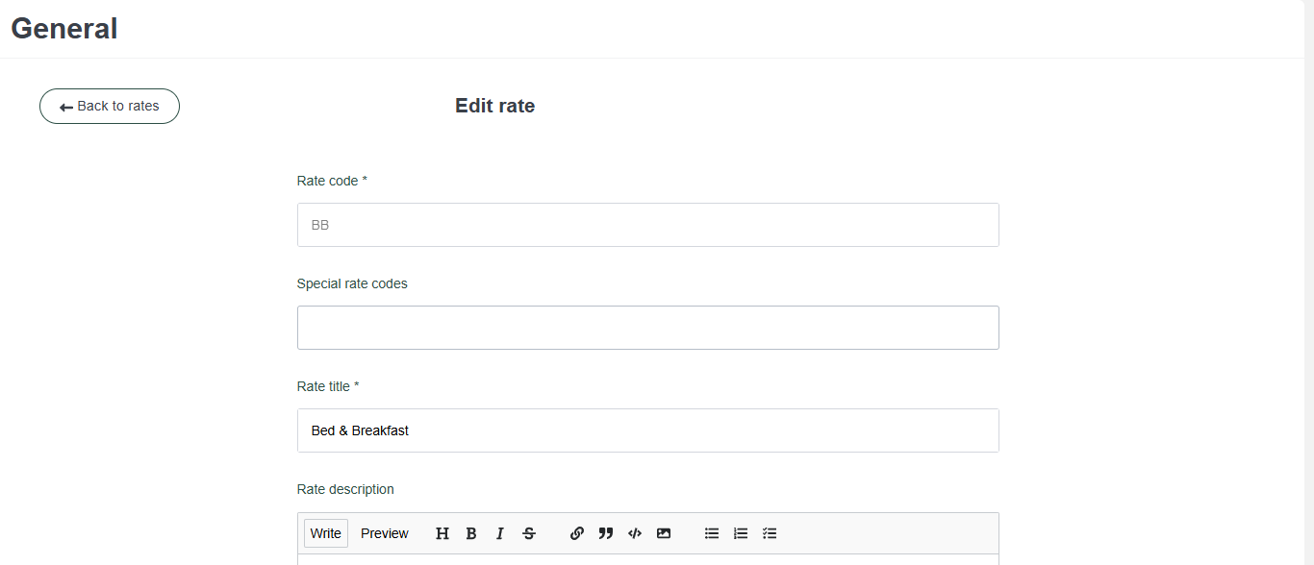Viewport: 1314px width, 565px height.
Task: Click the Special rate codes label
Action: (x=352, y=283)
